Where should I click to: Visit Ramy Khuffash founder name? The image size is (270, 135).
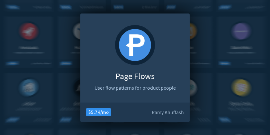tap(167, 113)
